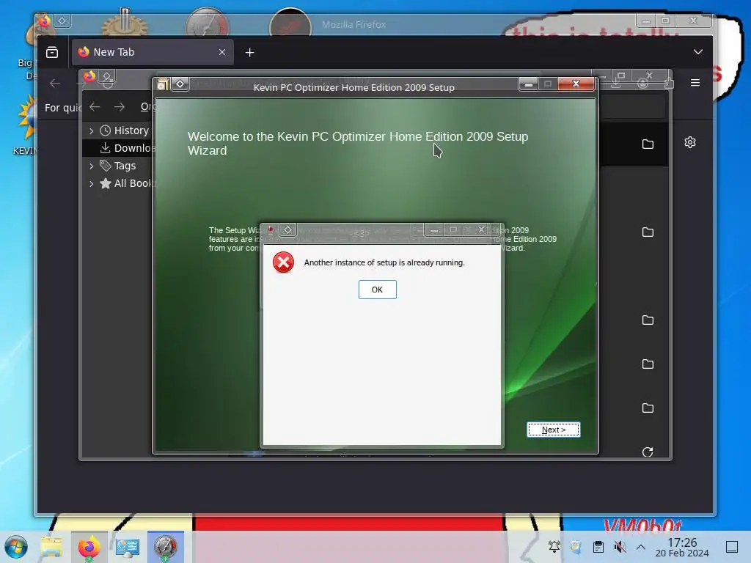Toggle the pin icon on Setup title bar
The width and height of the screenshot is (751, 563).
point(180,84)
